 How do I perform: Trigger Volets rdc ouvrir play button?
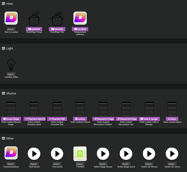tap(172, 154)
